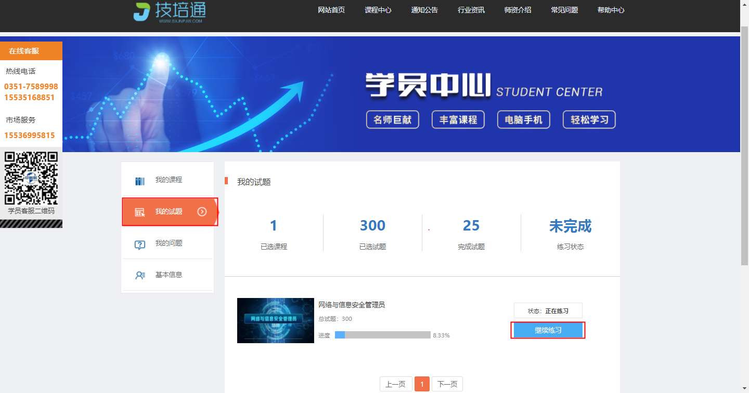Click the 下一页 pagination button
Viewport: 749px width, 393px height.
pyautogui.click(x=447, y=384)
